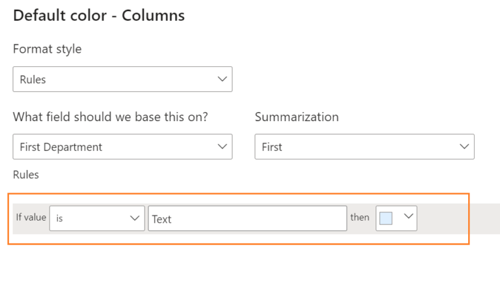Click the orange highlight border around rule row
Image resolution: width=500 pixels, height=289 pixels.
click(x=238, y=193)
